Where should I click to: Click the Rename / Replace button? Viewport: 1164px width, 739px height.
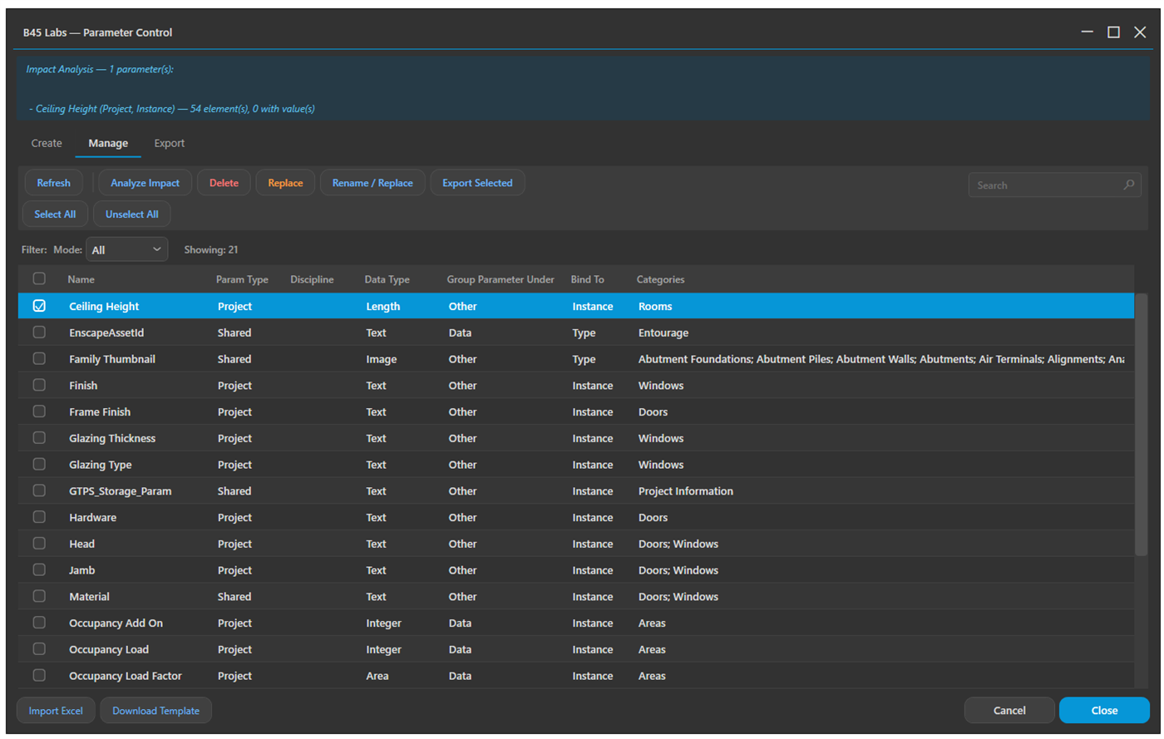[372, 183]
